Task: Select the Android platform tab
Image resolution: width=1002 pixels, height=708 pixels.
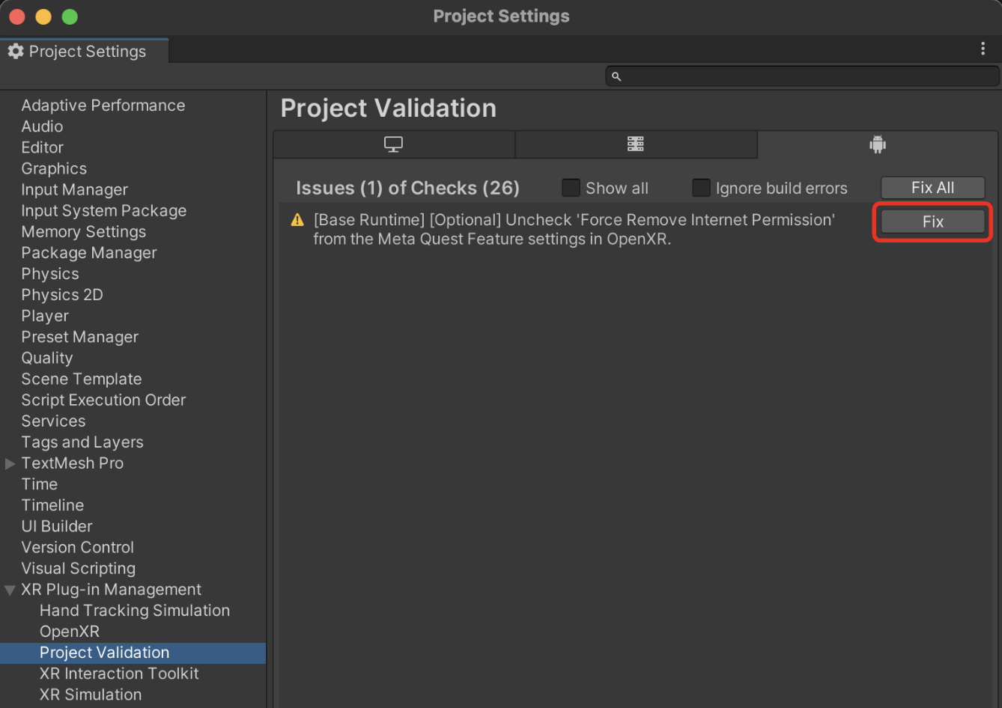Action: click(x=878, y=144)
